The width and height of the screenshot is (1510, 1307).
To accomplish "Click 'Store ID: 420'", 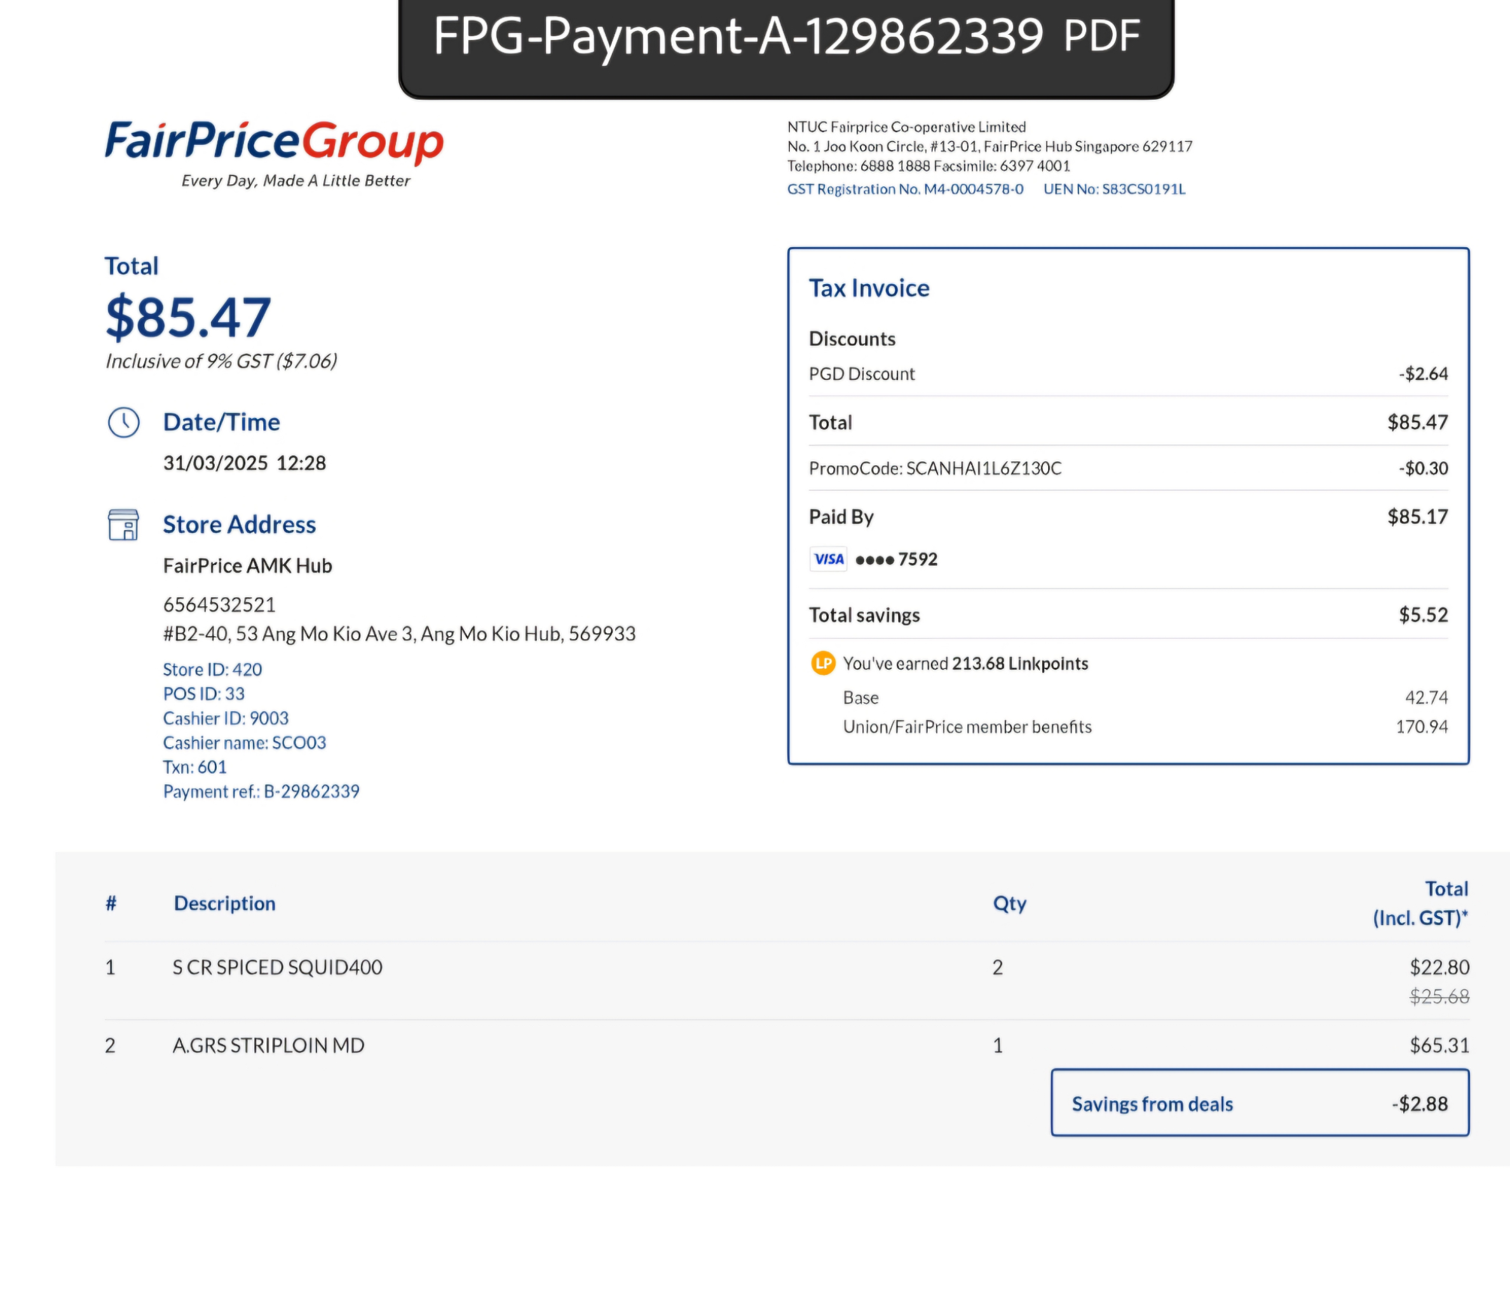I will 212,670.
